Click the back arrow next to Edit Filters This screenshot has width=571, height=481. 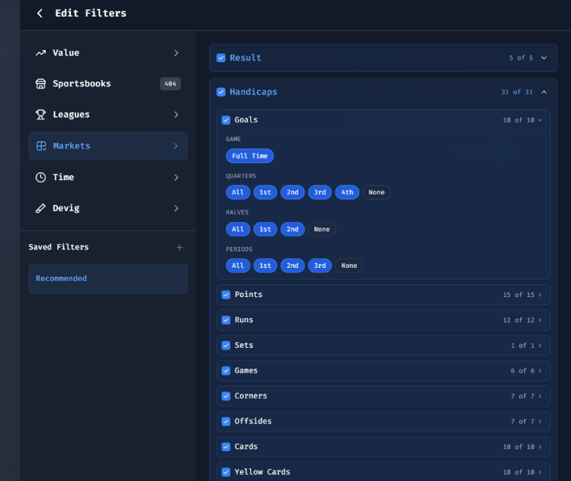pyautogui.click(x=39, y=13)
